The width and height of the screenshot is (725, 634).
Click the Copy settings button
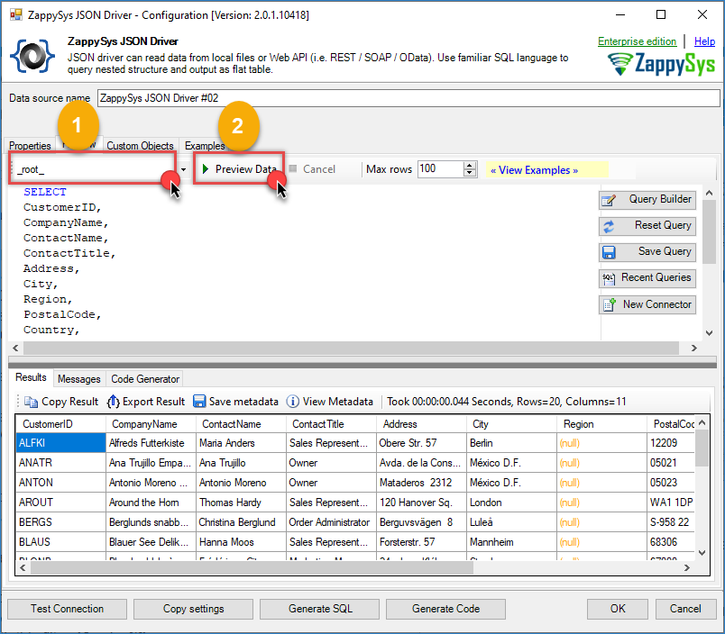(x=193, y=609)
